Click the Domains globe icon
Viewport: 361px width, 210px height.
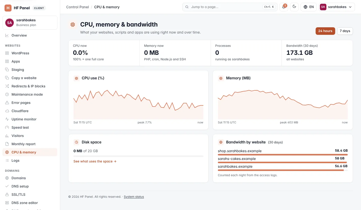(7, 178)
